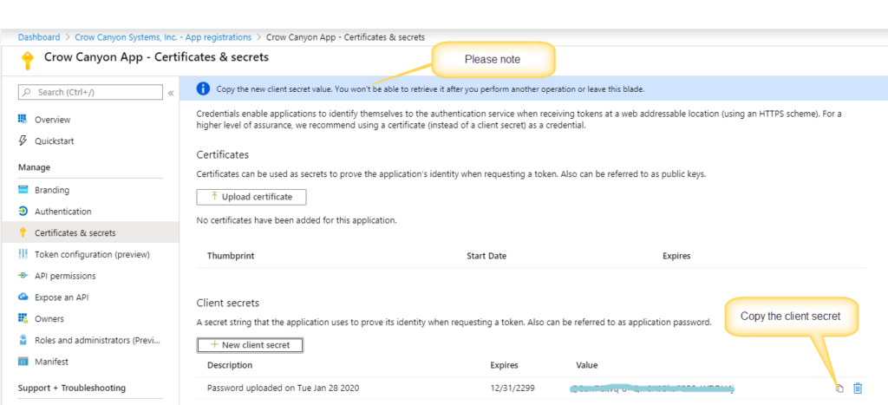The height and width of the screenshot is (405, 888).
Task: Click the Expose an API cloud icon
Action: click(23, 297)
